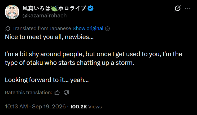Image resolution: width=197 pixels, height=115 pixels.
Task: Click the line 'Nice to meet you all, newbies...'
Action: 49,37
